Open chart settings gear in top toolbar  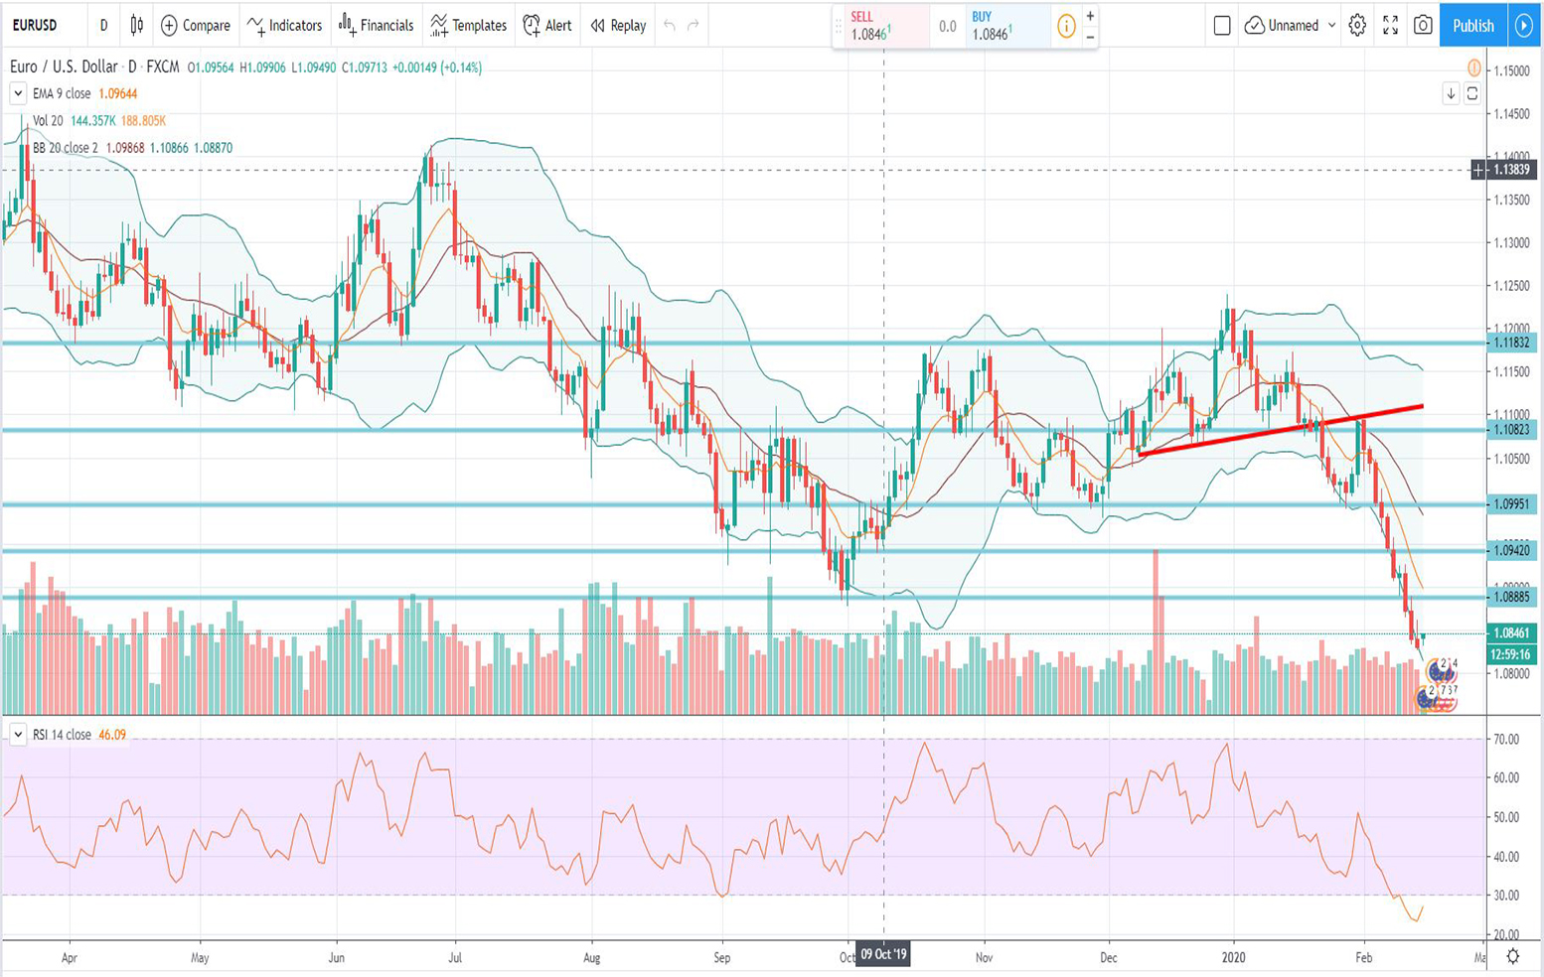point(1357,26)
